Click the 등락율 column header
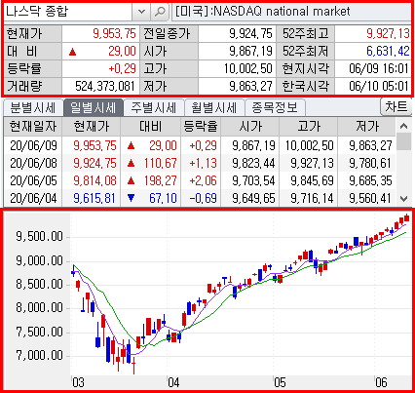Image resolution: width=415 pixels, height=393 pixels. coord(201,127)
